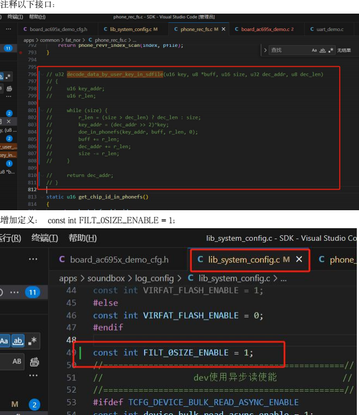
Task: Click the log_config breadcrumb segment
Action: pyautogui.click(x=154, y=278)
